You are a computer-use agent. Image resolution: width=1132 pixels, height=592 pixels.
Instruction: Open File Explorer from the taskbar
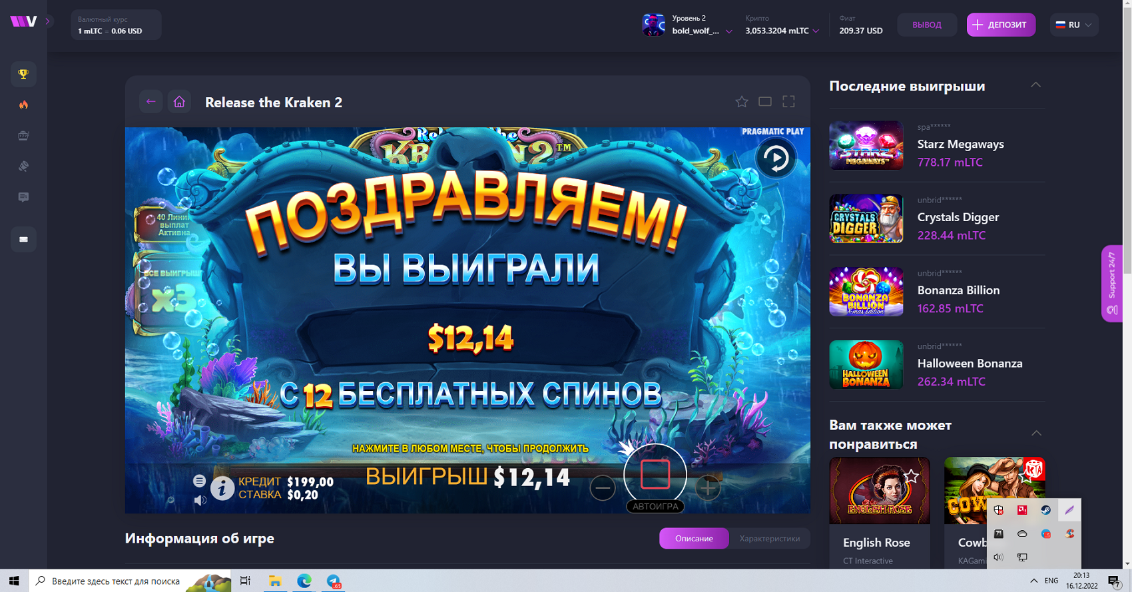(x=274, y=581)
